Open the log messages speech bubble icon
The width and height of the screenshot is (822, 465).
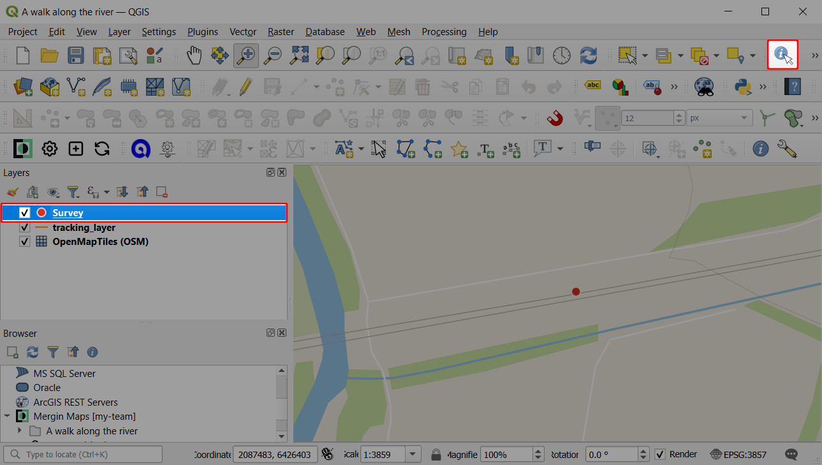(x=792, y=454)
